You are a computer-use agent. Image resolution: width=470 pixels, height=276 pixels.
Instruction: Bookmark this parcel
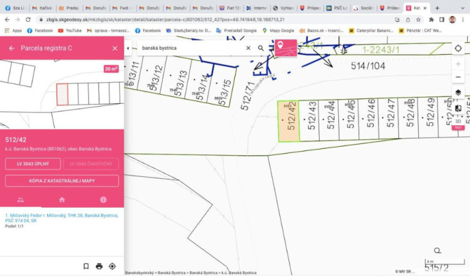[x=86, y=266]
